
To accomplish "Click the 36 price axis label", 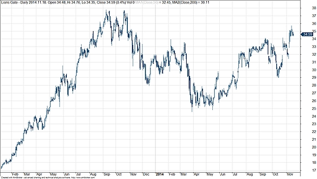I will point(314,24).
